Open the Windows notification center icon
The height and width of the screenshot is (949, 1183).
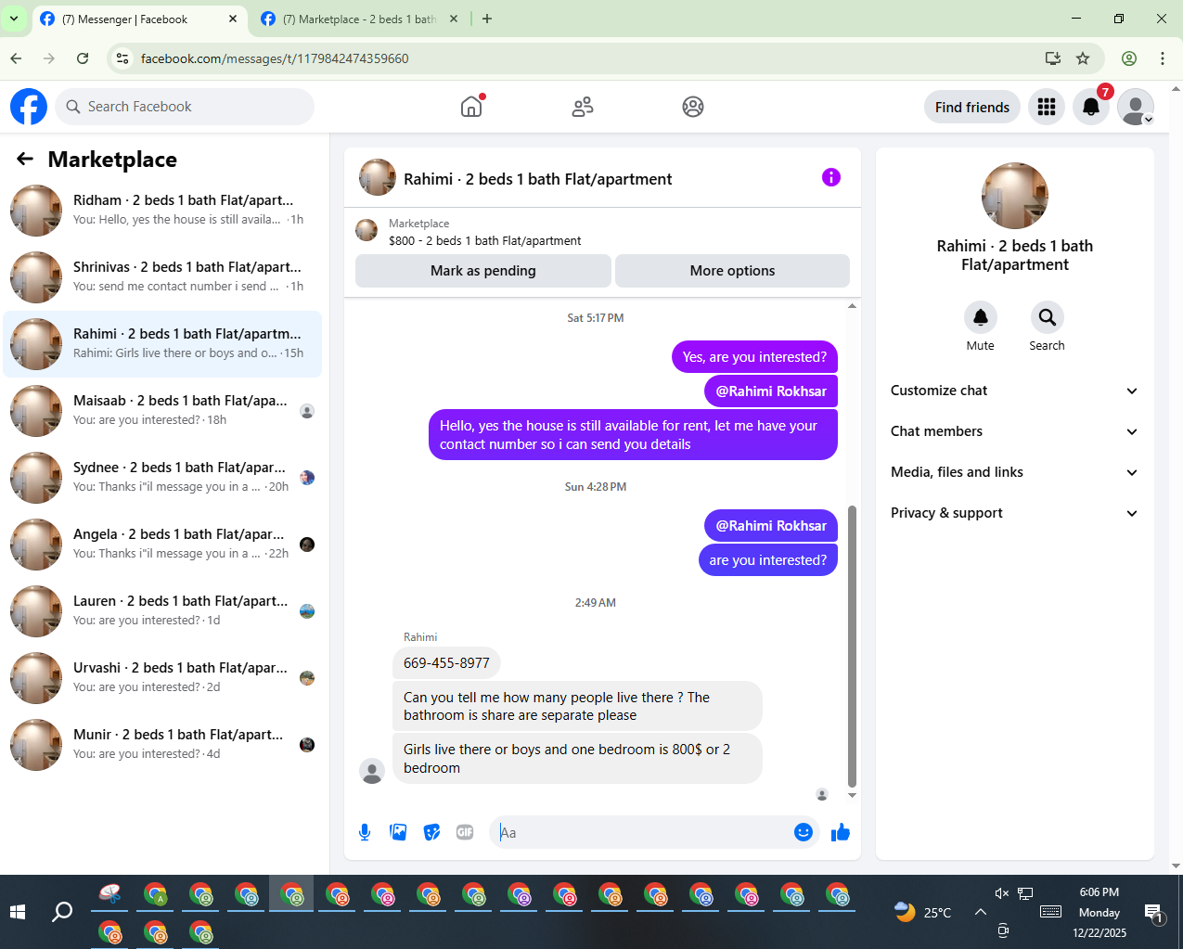tap(1153, 914)
